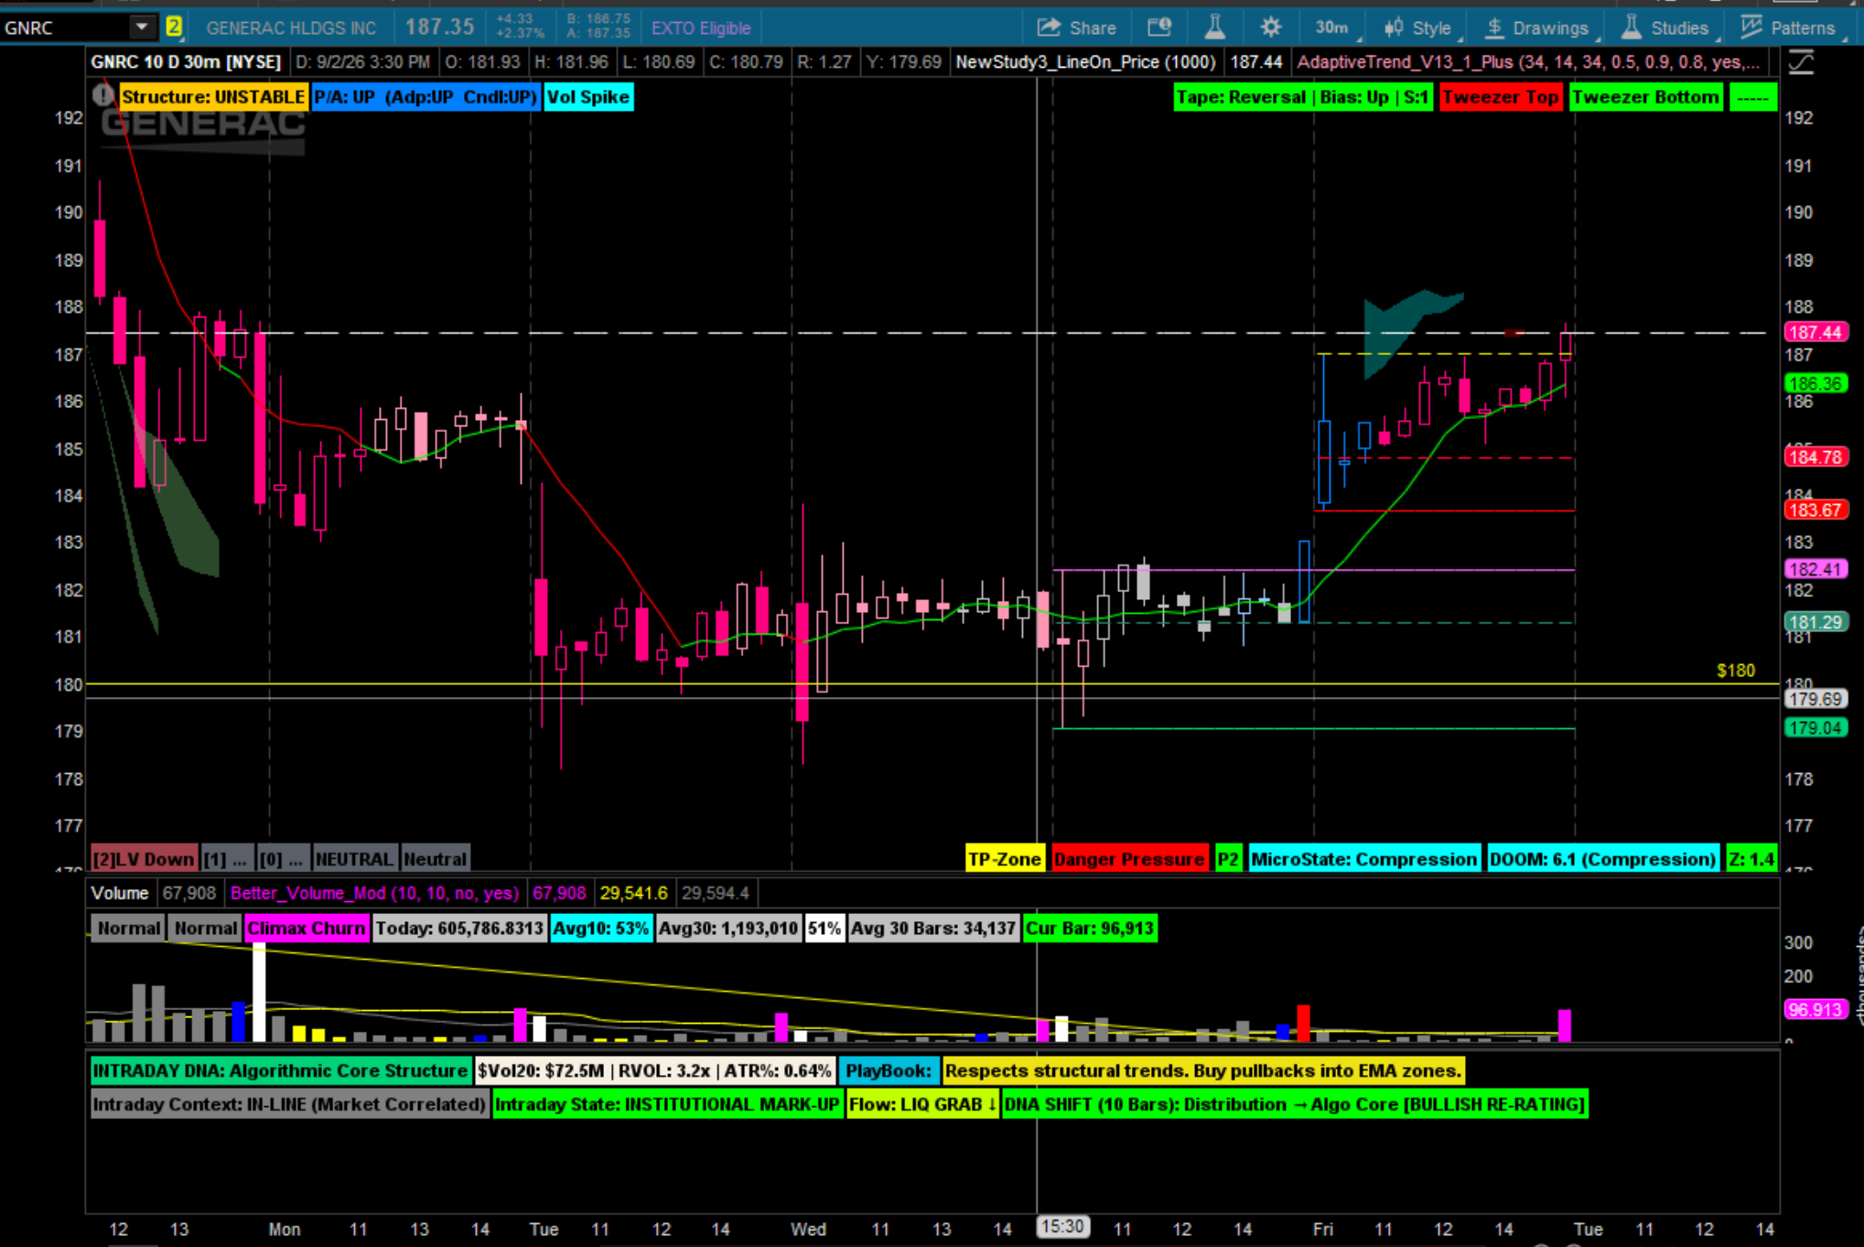Click the exclamation alert icon beside Structure label
The width and height of the screenshot is (1864, 1247).
click(102, 94)
